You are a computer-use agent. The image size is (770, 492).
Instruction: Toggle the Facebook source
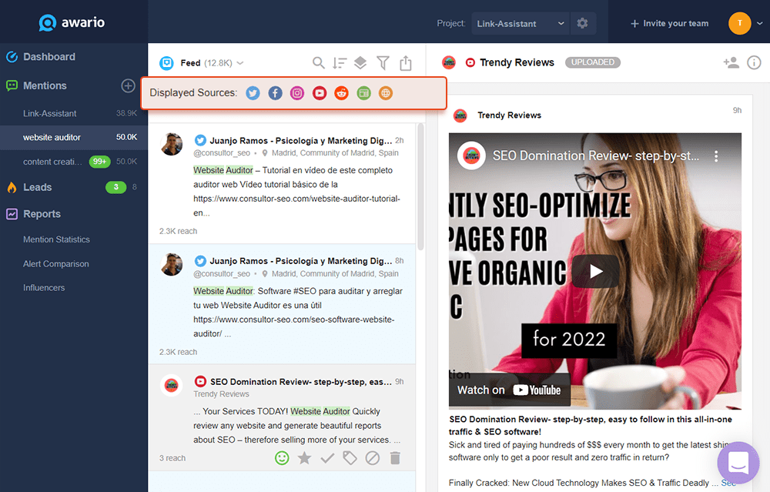(275, 93)
